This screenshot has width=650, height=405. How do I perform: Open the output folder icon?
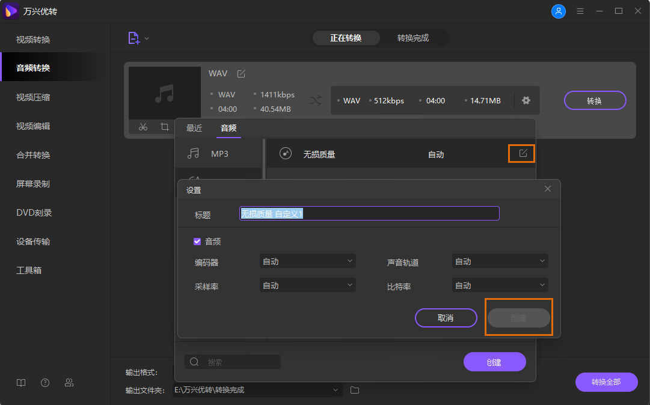tap(355, 390)
